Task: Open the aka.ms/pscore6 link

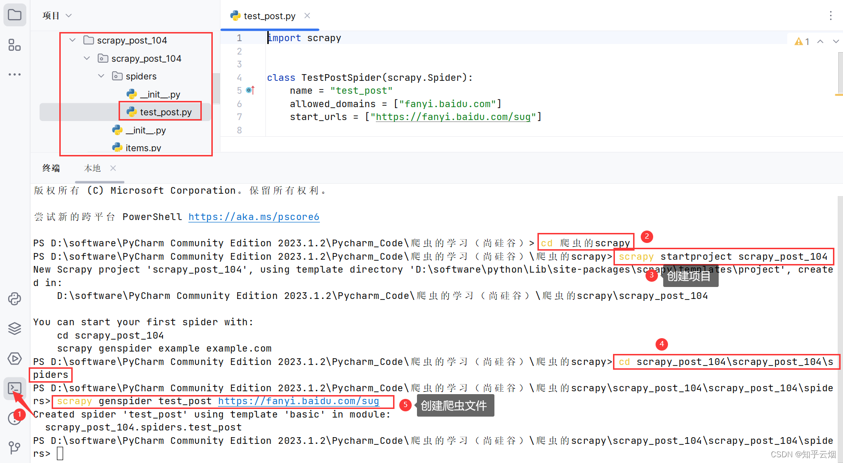Action: click(254, 217)
